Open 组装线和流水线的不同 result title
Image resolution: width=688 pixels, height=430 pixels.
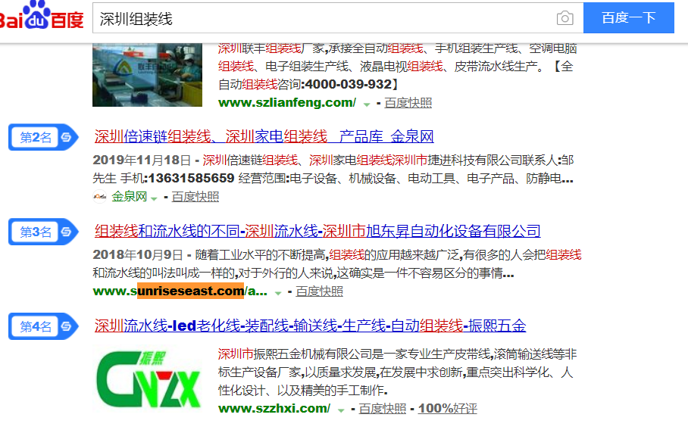tap(317, 231)
